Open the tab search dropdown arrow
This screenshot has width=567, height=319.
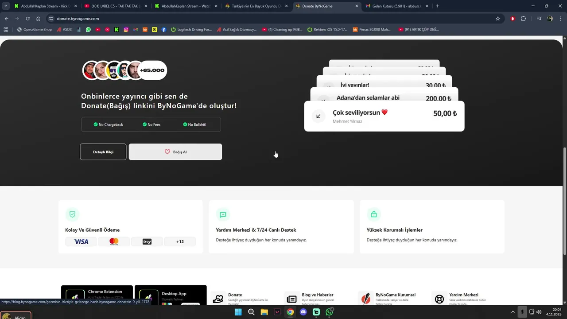tap(6, 6)
